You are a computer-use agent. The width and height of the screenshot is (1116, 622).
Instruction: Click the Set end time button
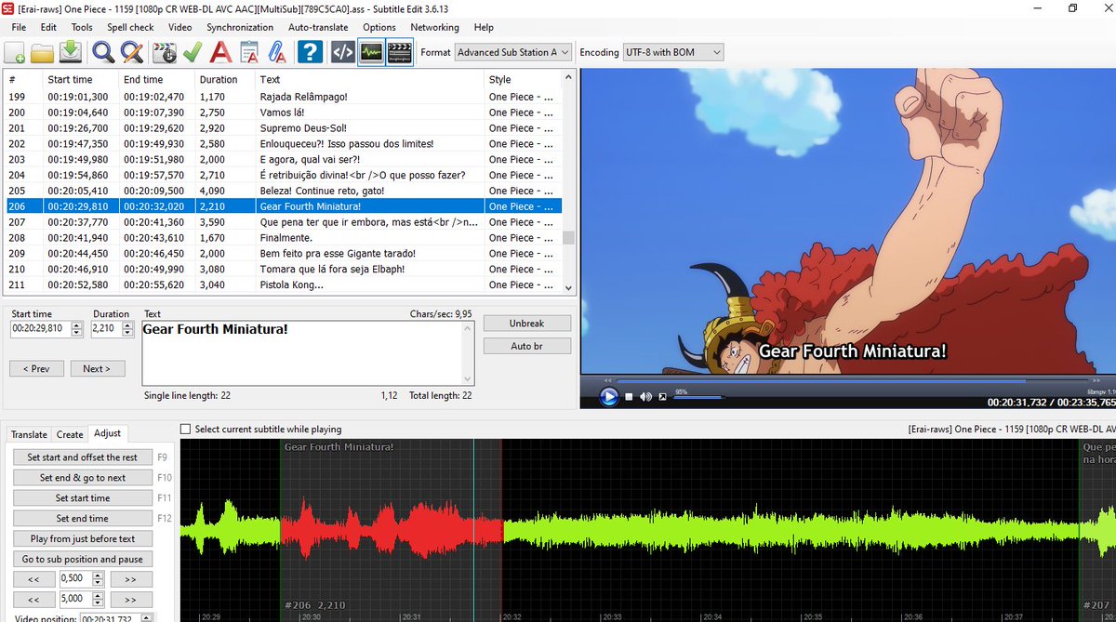click(82, 519)
